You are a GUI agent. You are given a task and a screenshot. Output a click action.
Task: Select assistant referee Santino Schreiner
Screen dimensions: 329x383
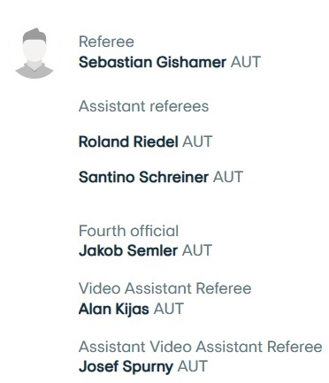point(143,177)
